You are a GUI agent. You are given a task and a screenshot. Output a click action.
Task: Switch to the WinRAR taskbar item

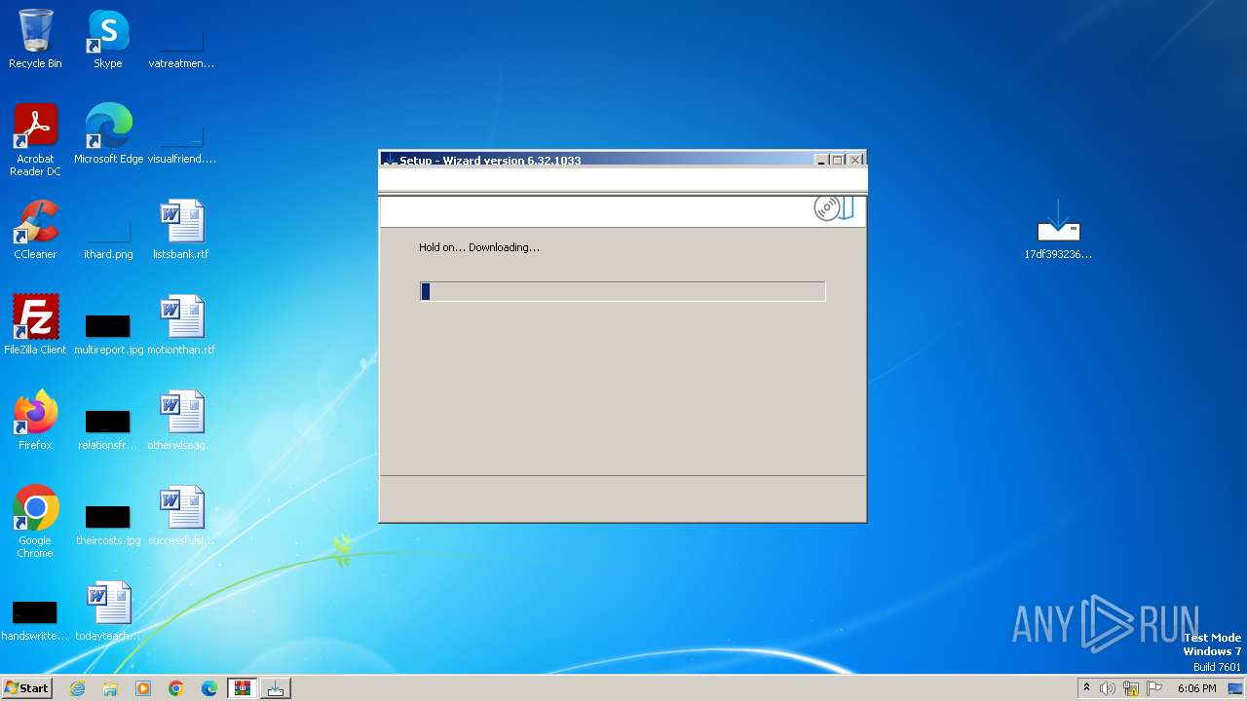[243, 688]
